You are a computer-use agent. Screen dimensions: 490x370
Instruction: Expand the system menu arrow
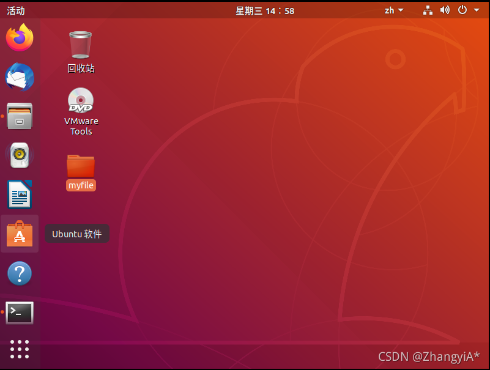point(477,10)
